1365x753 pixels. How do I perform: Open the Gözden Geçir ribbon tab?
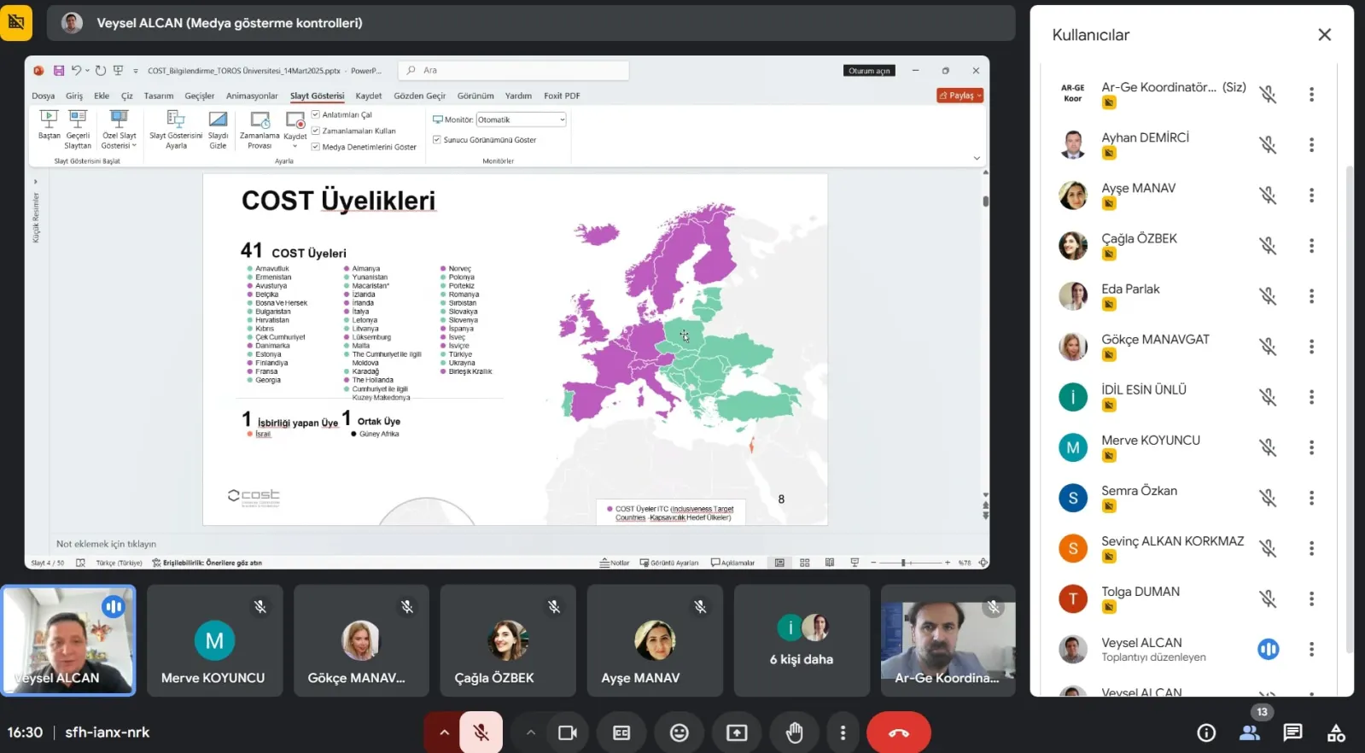point(419,96)
